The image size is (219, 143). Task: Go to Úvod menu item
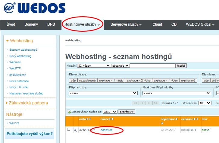coord(11,24)
